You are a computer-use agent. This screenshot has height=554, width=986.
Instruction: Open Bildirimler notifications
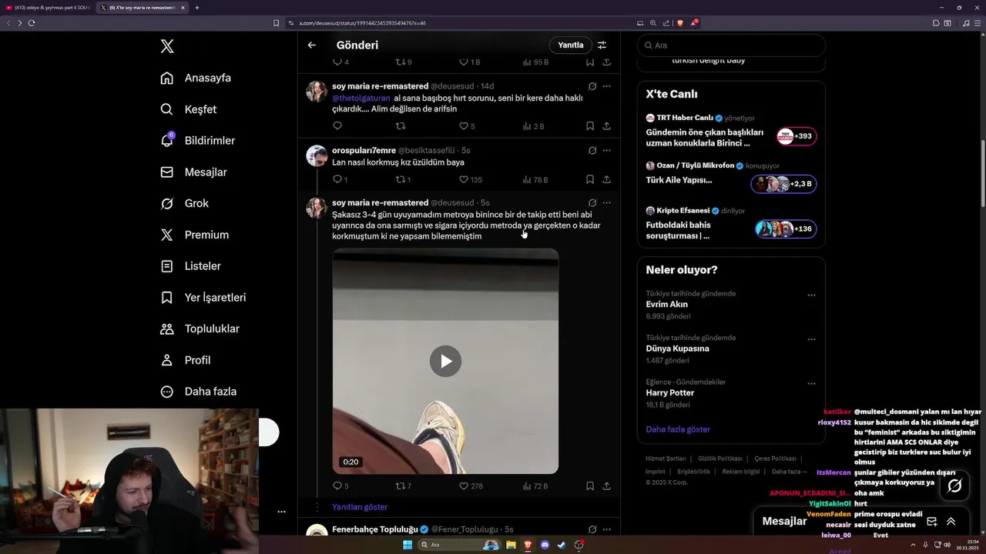click(197, 141)
